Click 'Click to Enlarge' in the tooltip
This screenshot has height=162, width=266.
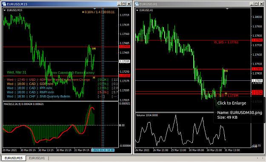tap(232, 103)
